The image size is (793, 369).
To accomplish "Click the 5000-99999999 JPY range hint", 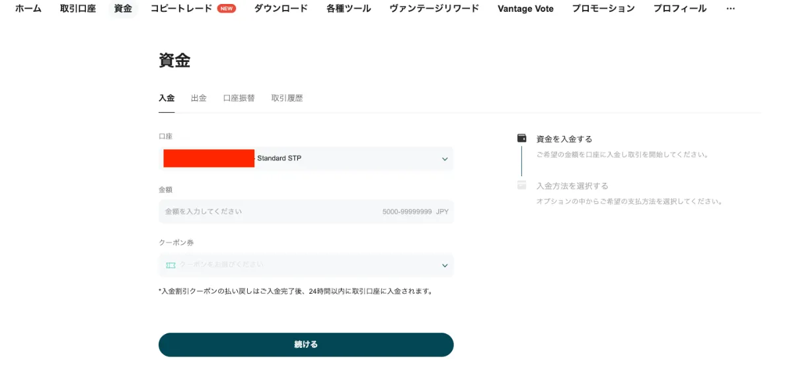I will pyautogui.click(x=415, y=212).
